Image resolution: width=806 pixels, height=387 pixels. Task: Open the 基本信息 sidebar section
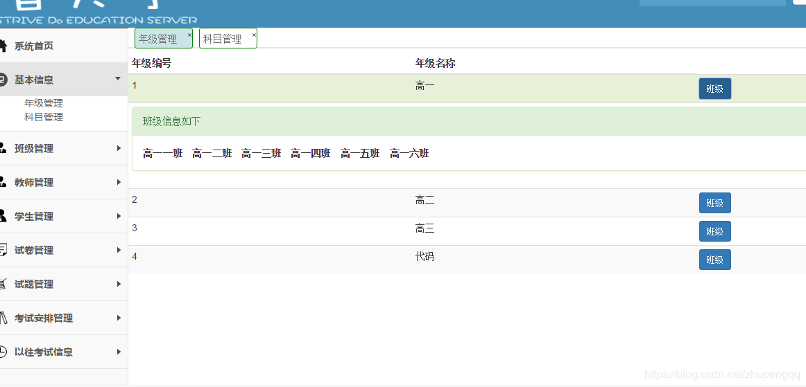(x=64, y=80)
